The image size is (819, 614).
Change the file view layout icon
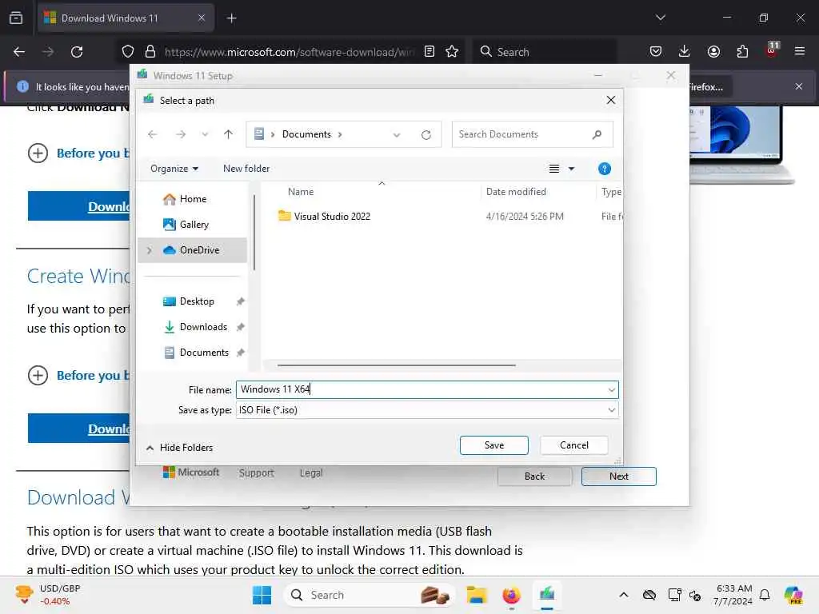point(554,169)
